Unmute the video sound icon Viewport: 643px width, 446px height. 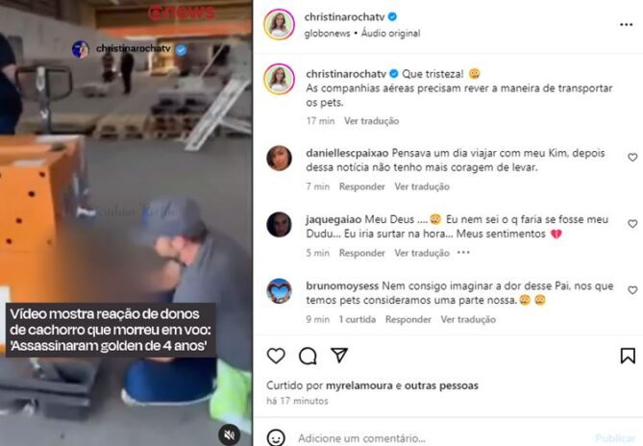click(x=230, y=434)
